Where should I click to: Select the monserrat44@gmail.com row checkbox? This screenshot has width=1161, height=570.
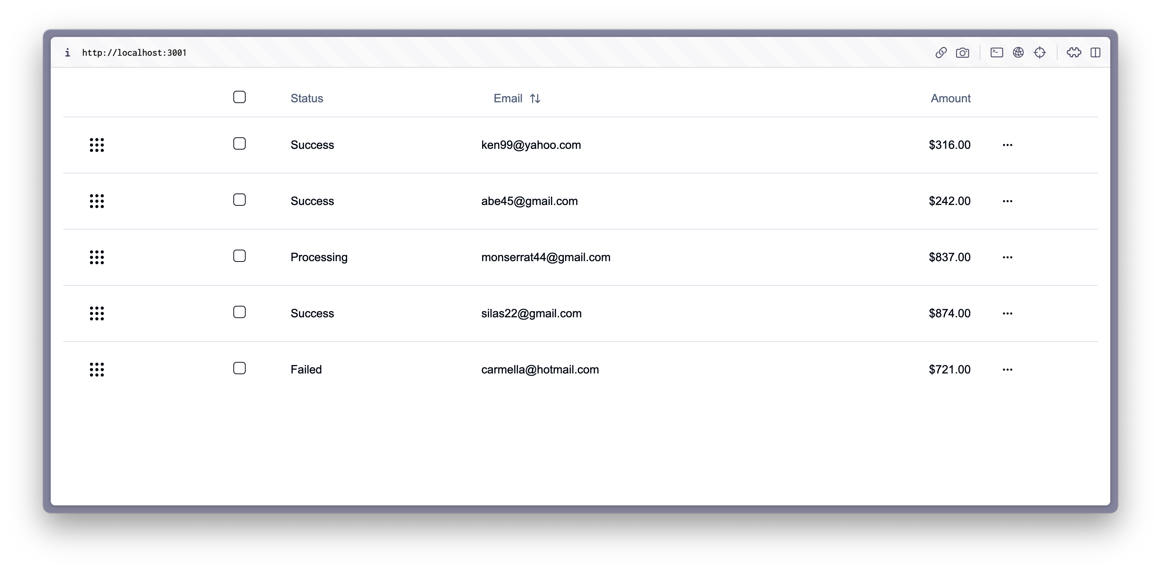coord(240,256)
